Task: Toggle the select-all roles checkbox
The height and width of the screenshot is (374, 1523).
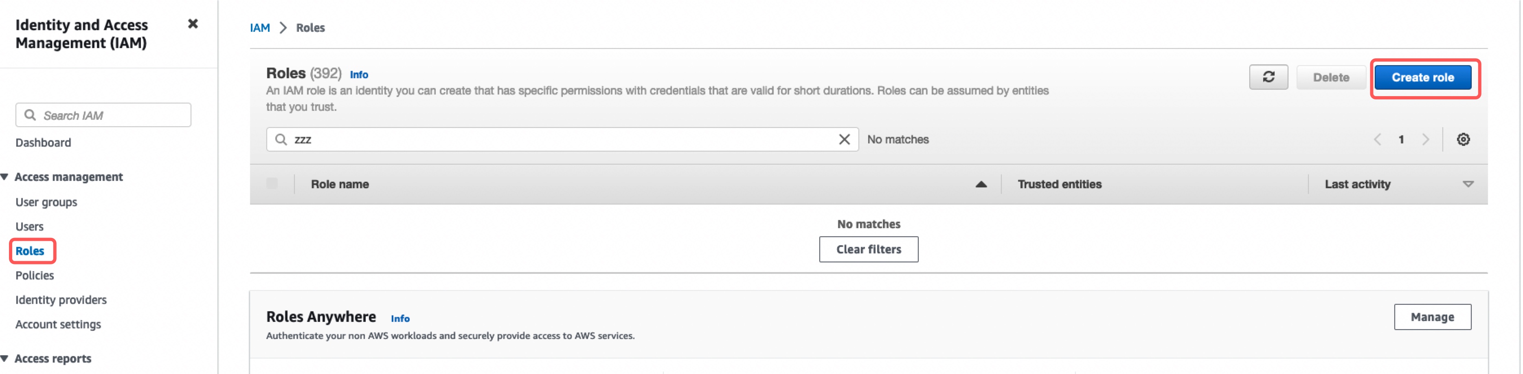Action: [x=272, y=183]
